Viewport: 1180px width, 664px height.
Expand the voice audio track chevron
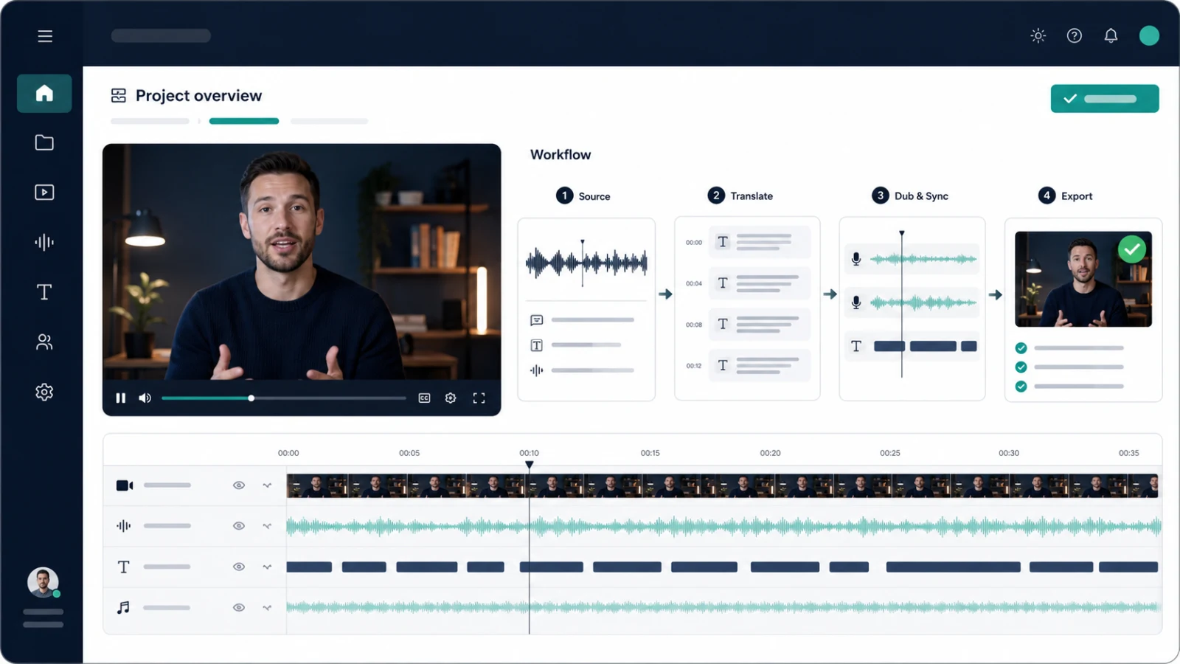[x=267, y=526]
